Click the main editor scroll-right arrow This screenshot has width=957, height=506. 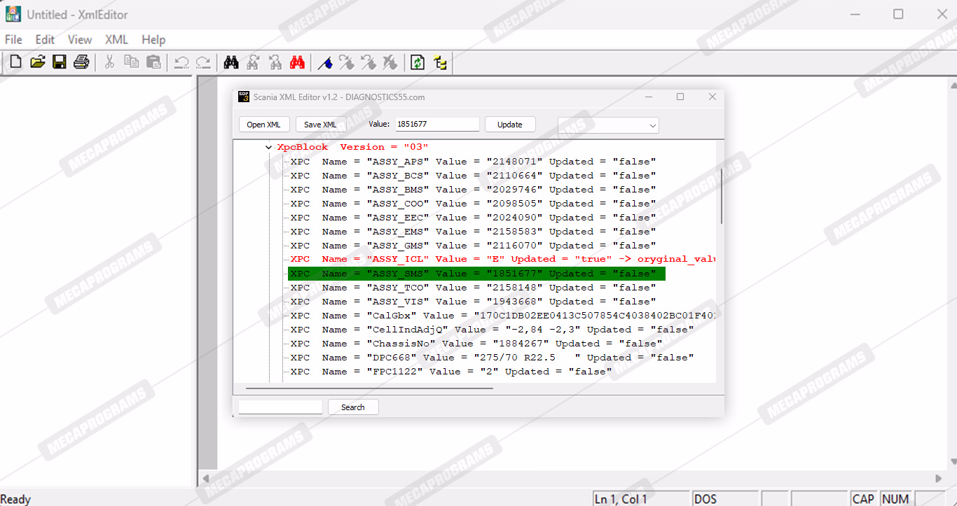pos(939,479)
